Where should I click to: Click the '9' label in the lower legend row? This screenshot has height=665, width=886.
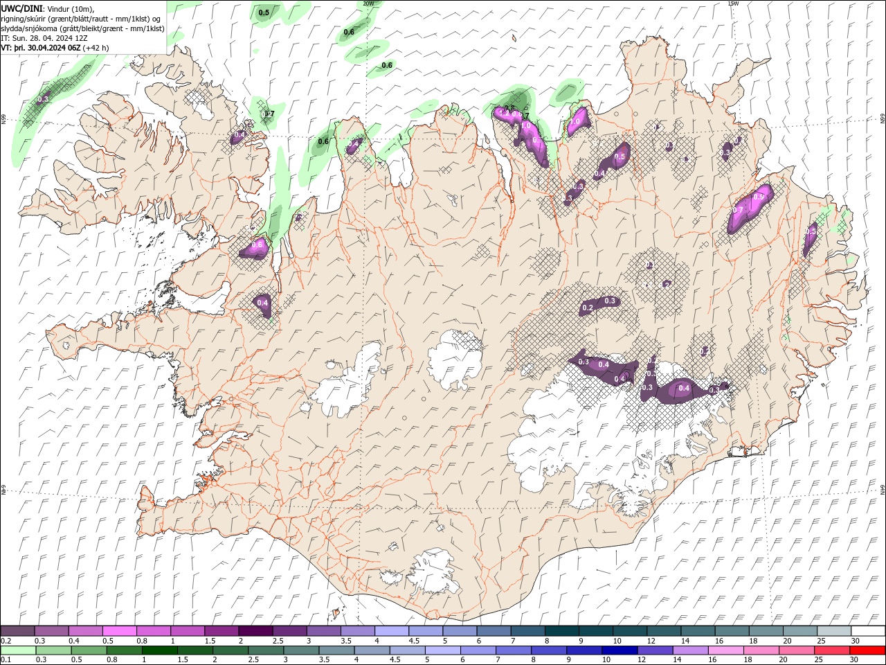click(x=569, y=660)
